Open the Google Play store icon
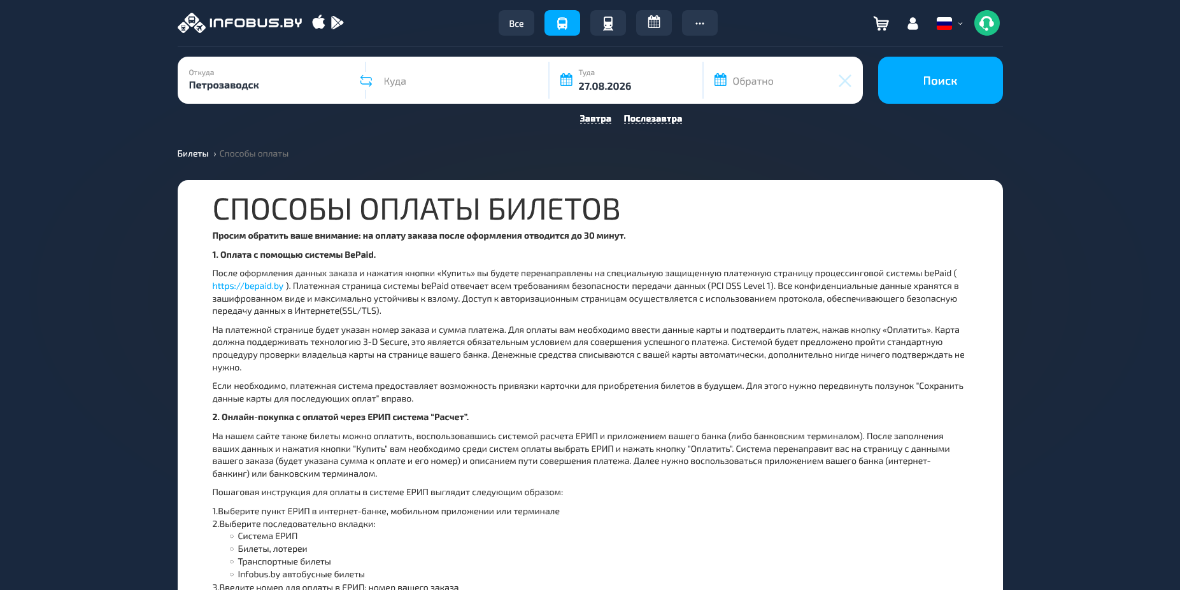 click(337, 22)
